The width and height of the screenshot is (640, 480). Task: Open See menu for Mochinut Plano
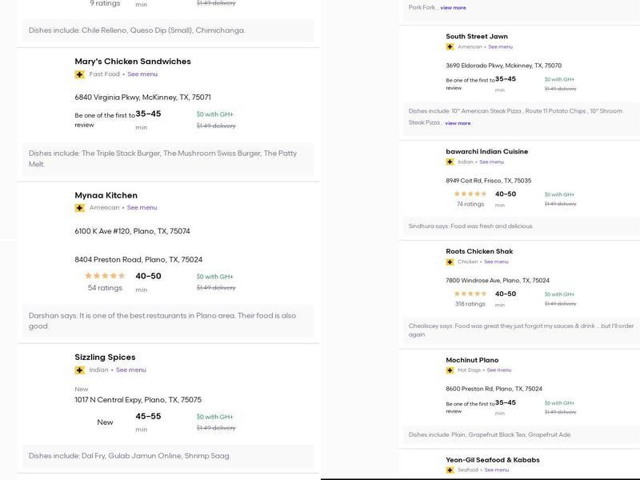tap(499, 370)
